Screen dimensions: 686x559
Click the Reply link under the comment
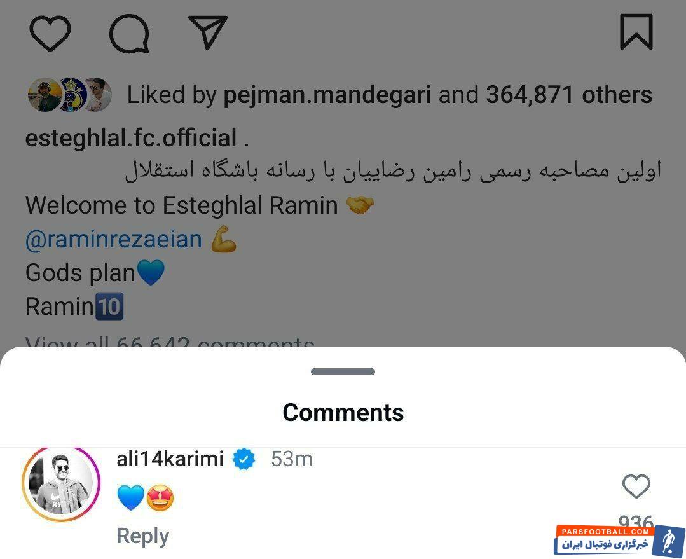pos(142,536)
